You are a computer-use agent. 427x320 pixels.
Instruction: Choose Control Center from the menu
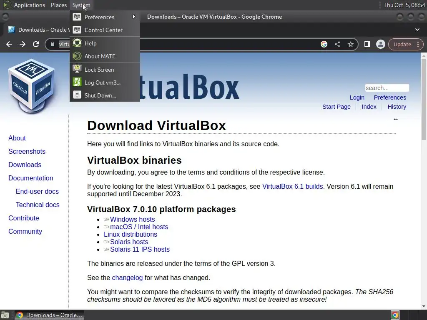click(105, 30)
